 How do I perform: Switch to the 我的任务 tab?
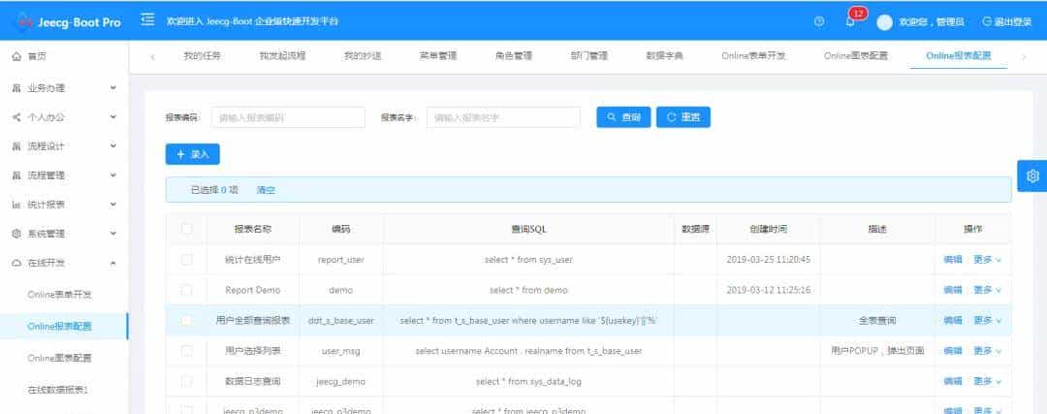203,56
